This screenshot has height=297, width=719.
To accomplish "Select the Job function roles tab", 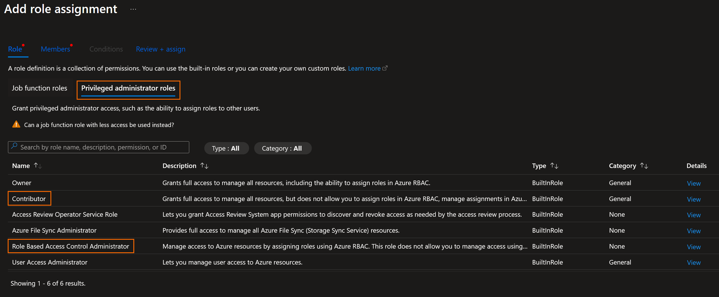I will (x=40, y=88).
